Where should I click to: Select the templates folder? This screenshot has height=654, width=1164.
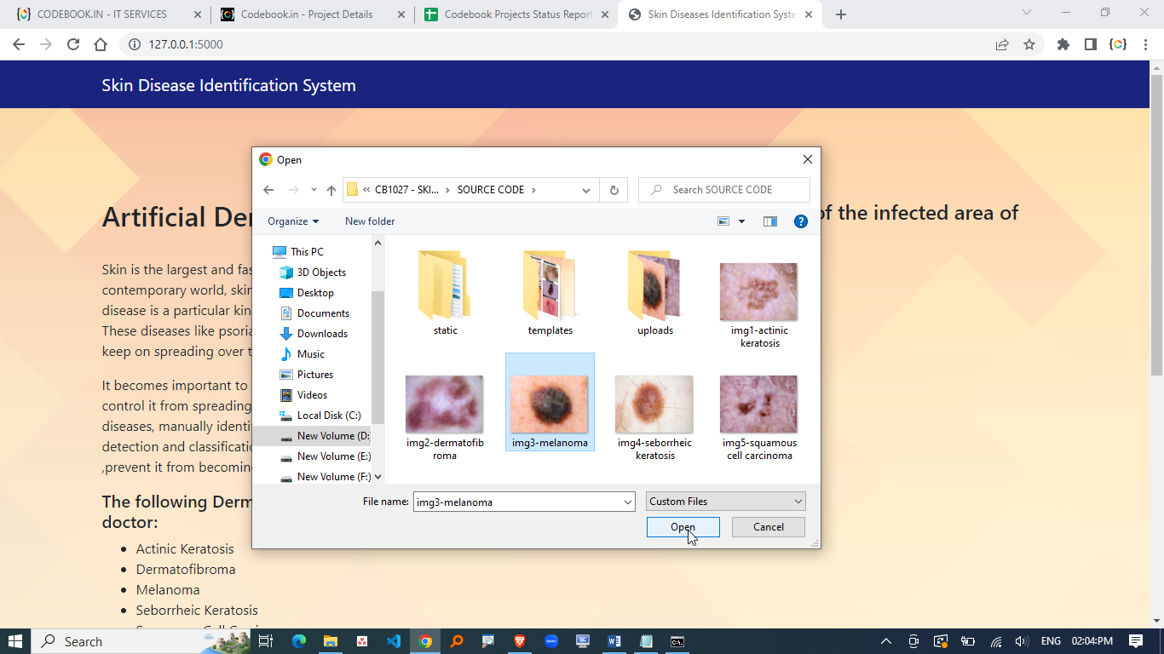point(550,292)
